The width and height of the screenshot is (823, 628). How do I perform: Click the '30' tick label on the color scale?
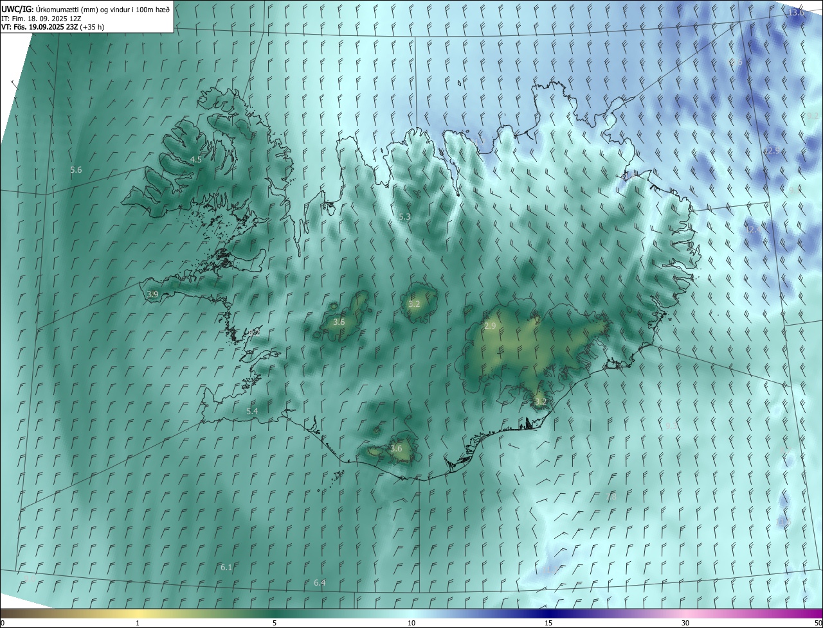pos(685,623)
